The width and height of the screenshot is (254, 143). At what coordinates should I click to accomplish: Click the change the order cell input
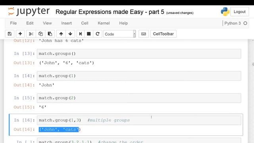[x=139, y=141]
